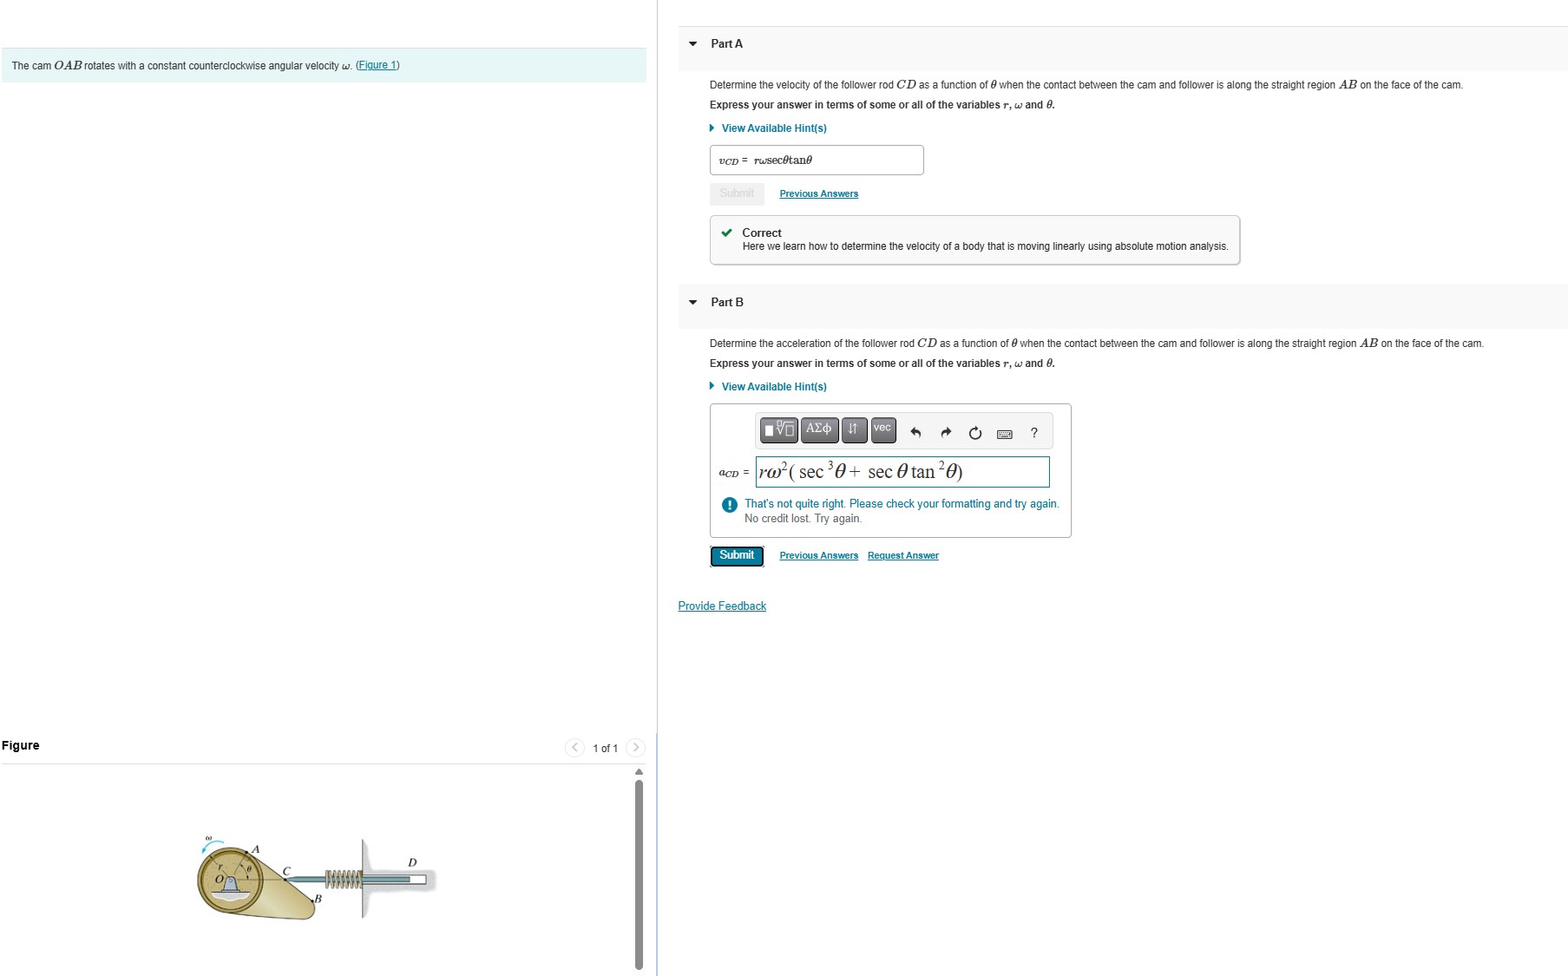Open the equation editor help
This screenshot has height=976, width=1568.
[1033, 430]
